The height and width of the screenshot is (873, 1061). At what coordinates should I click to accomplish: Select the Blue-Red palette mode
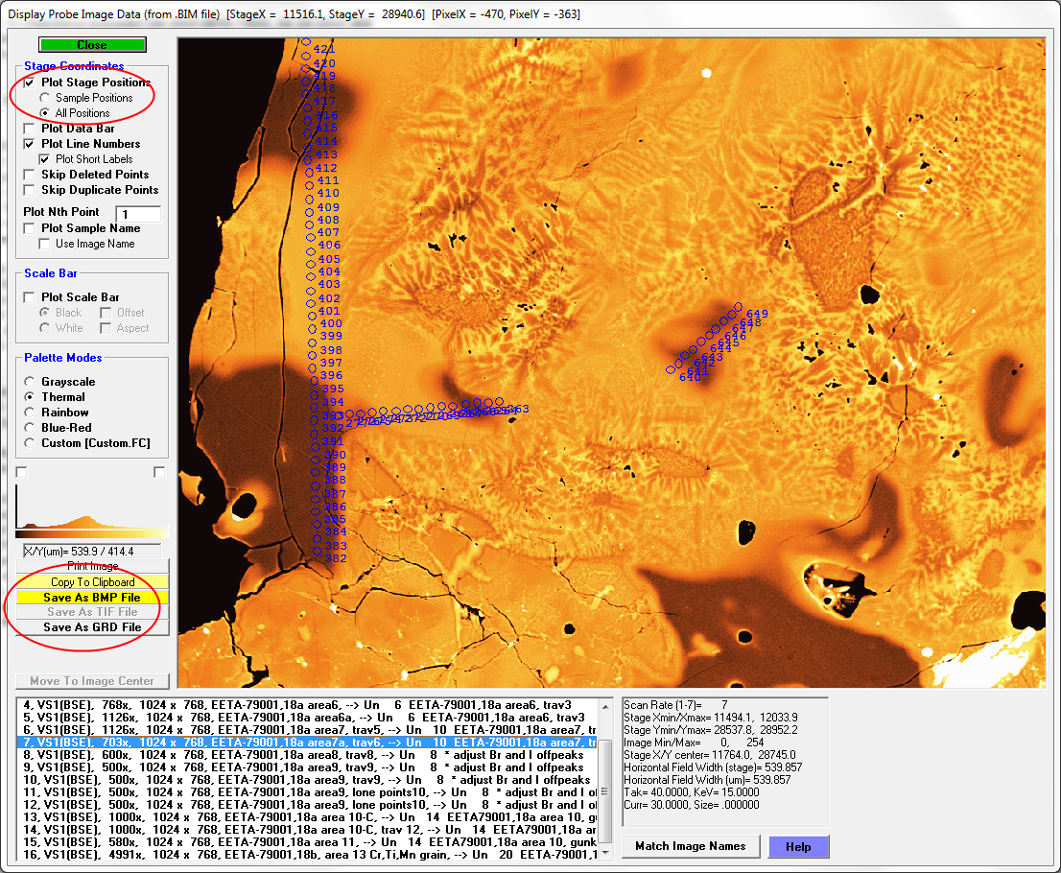click(x=30, y=428)
